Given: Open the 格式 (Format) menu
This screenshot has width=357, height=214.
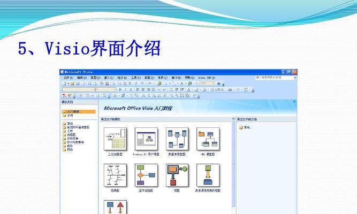Looking at the screenshot, I should tap(122, 78).
